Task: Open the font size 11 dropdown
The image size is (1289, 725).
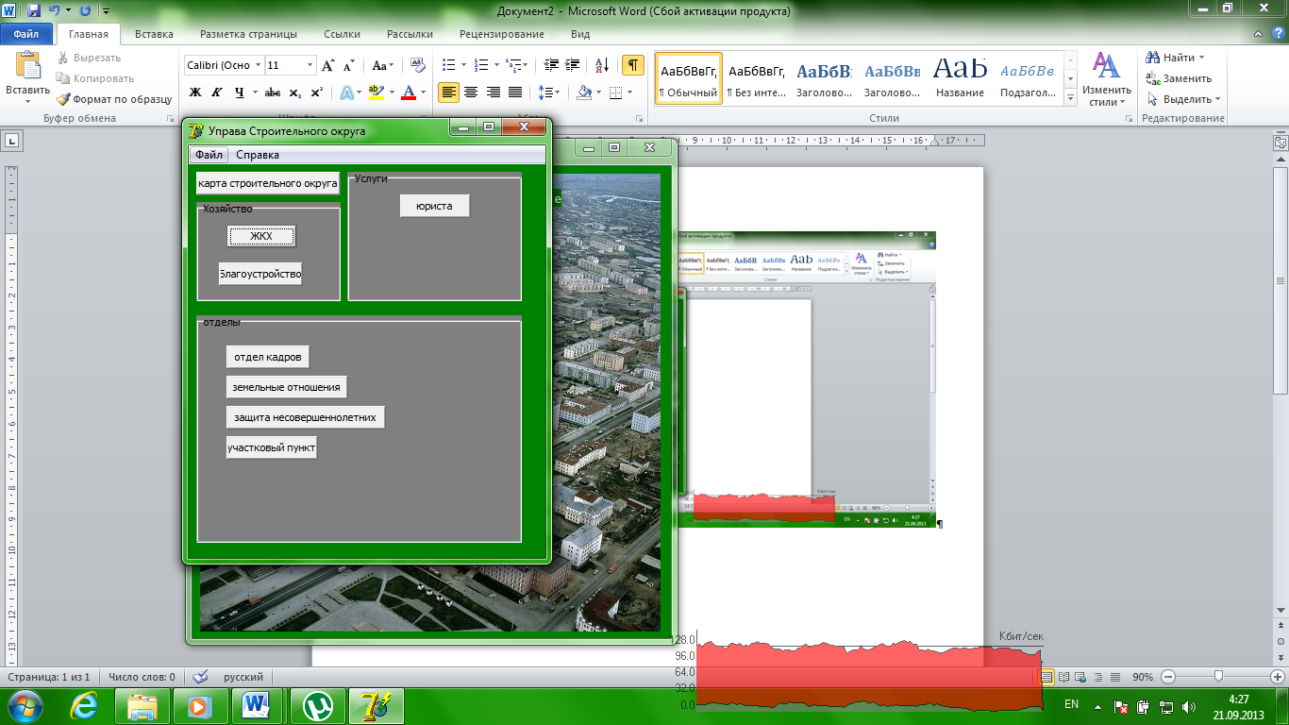Action: (x=310, y=65)
